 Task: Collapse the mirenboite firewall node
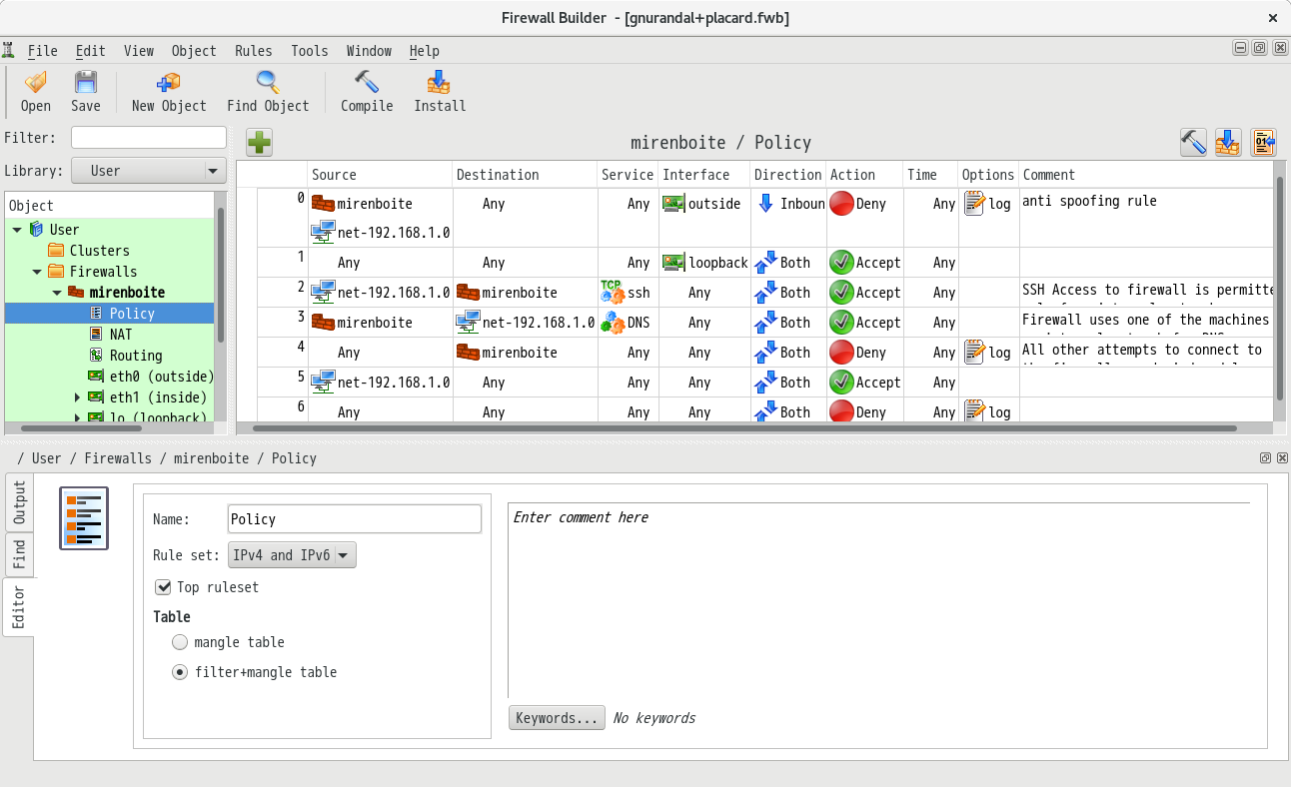click(x=57, y=293)
